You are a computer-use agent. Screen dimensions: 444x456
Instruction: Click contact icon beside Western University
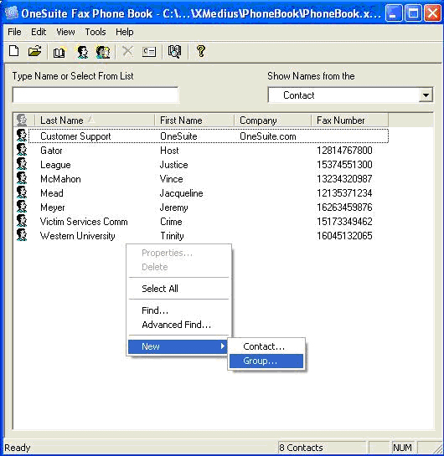point(22,235)
